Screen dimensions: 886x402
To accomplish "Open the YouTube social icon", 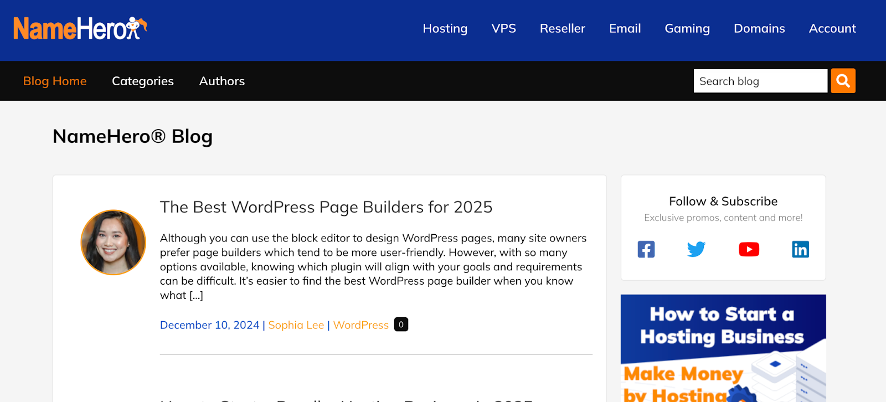I will [749, 249].
